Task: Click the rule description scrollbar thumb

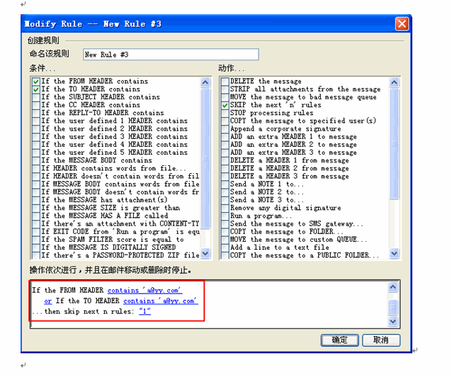Action: coord(393,307)
